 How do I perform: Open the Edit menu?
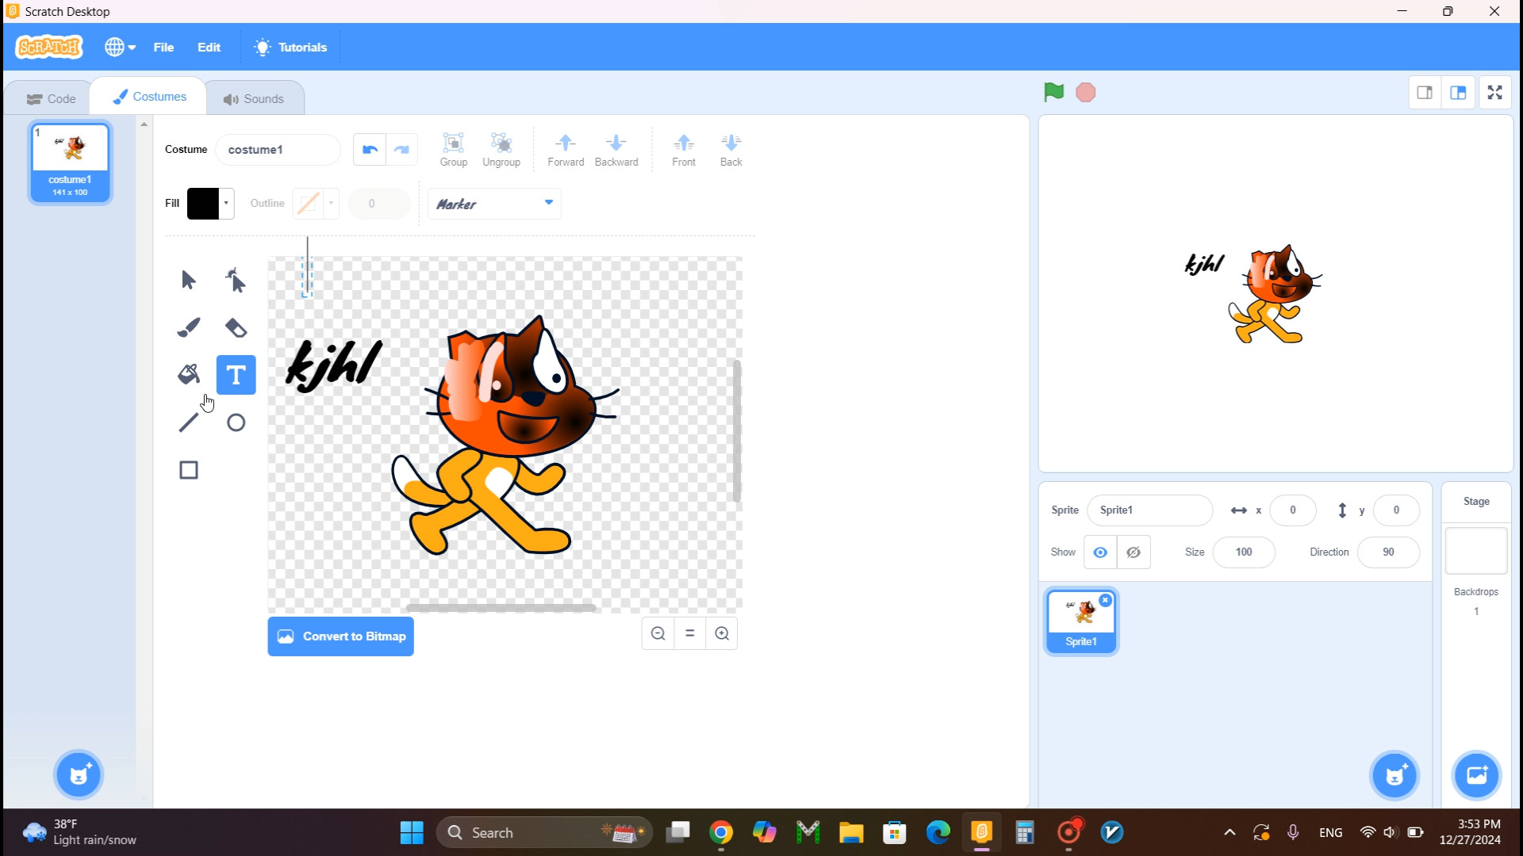click(209, 48)
